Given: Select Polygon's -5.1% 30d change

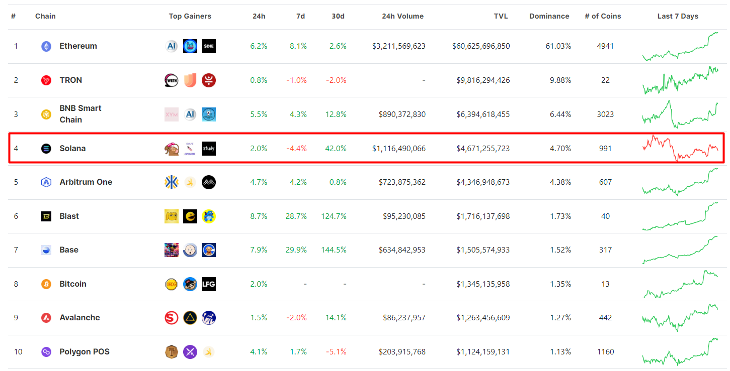Looking at the screenshot, I should (336, 352).
